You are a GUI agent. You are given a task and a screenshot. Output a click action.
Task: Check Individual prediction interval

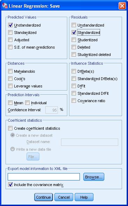coord(27,102)
